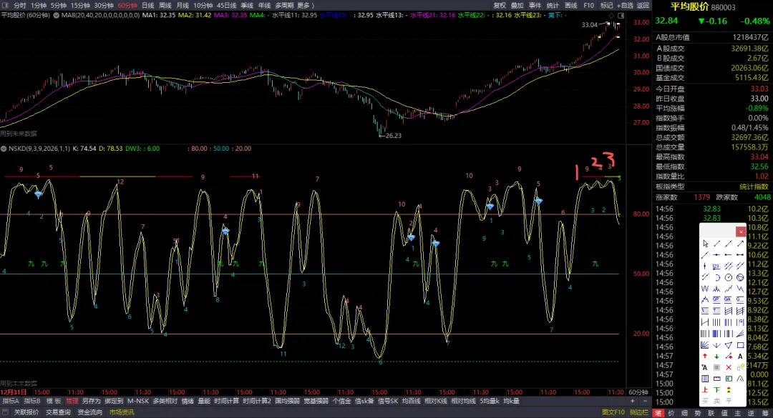Click the plus zoom-in chart button
773x418 pixels.
click(x=633, y=402)
